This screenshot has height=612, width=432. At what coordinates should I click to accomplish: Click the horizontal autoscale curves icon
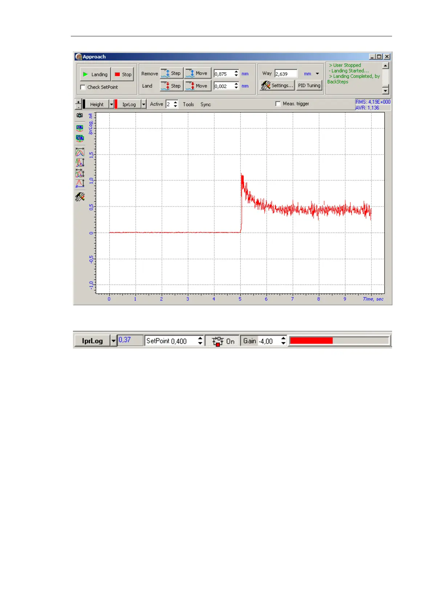pos(80,152)
